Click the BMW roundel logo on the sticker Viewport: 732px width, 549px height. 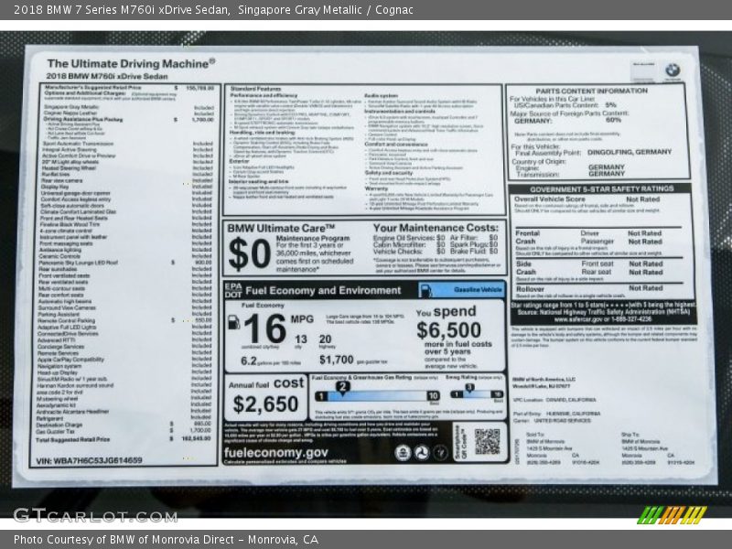tap(673, 70)
